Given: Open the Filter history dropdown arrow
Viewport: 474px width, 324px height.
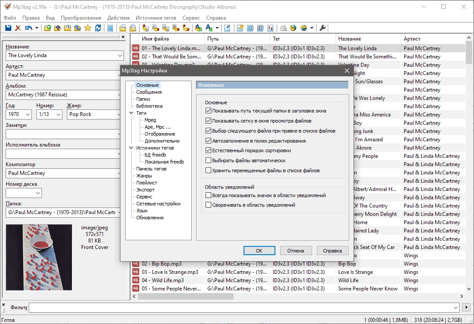Looking at the screenshot, I should click(456, 308).
